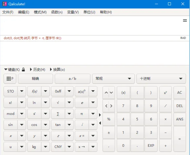Collapse the 键盘(K) keypad section

[x=12, y=70]
